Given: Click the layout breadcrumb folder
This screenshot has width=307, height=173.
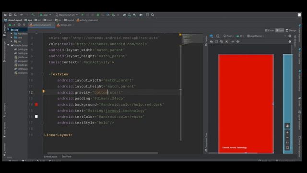Looking at the screenshot, I should point(69,20).
